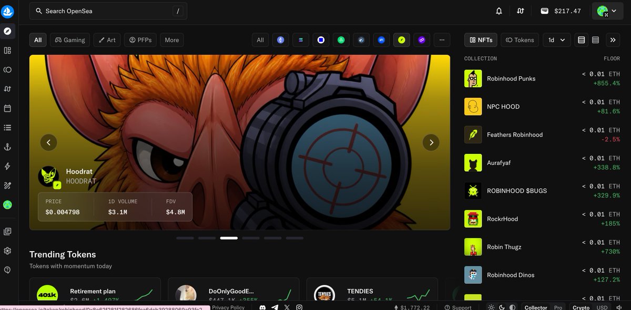Switch to the Tokens tab

click(x=520, y=40)
